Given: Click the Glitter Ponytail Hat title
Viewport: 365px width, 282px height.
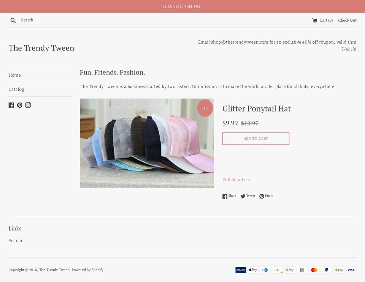Looking at the screenshot, I should pos(257,109).
